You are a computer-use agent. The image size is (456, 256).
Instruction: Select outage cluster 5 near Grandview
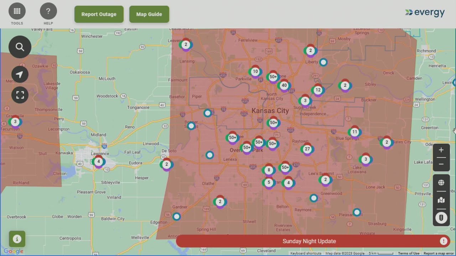(x=269, y=183)
